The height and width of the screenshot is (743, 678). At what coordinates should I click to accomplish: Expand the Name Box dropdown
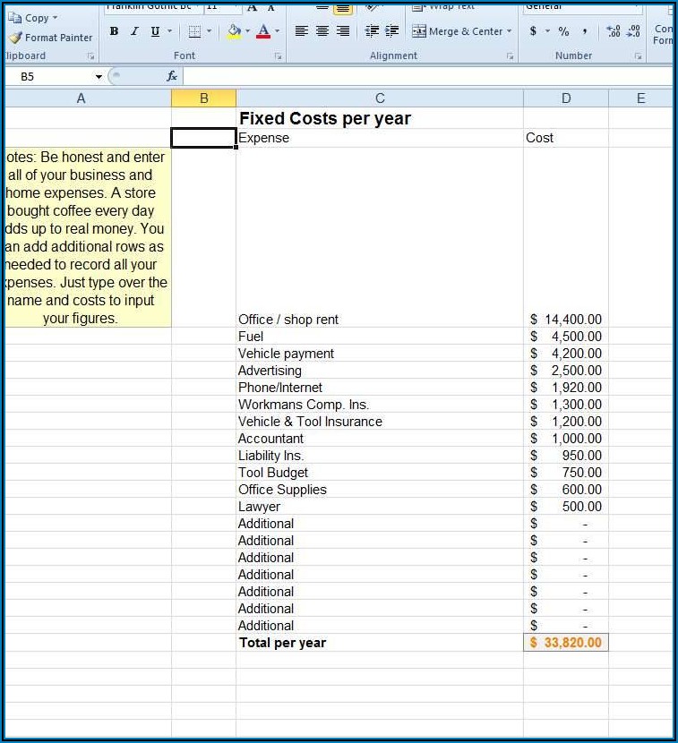point(99,77)
